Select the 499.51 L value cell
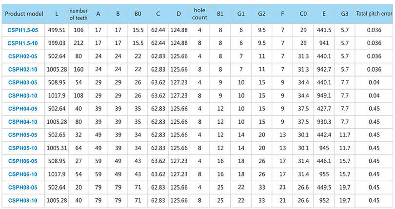This screenshot has height=209, width=395. pyautogui.click(x=57, y=30)
